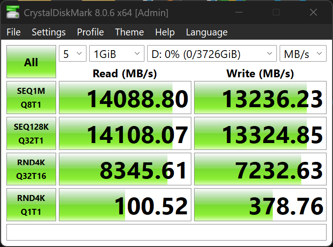
Task: Start all benchmarks with the All button
Action: point(31,62)
